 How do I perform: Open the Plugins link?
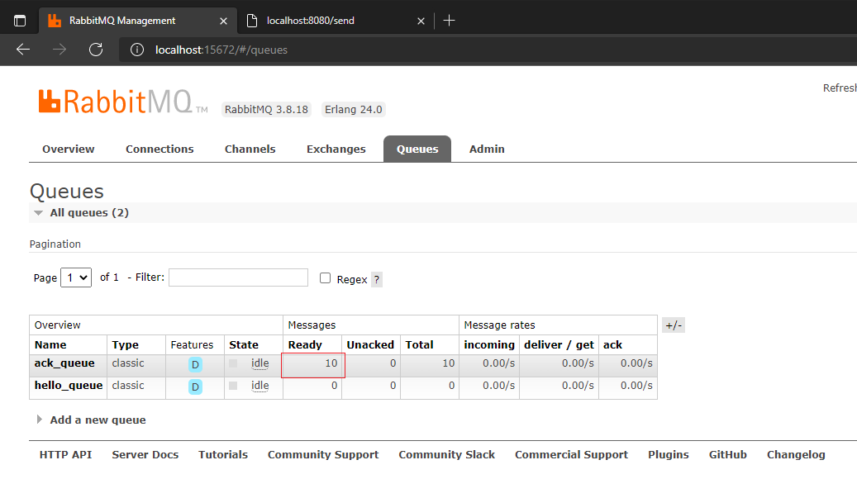pos(669,455)
